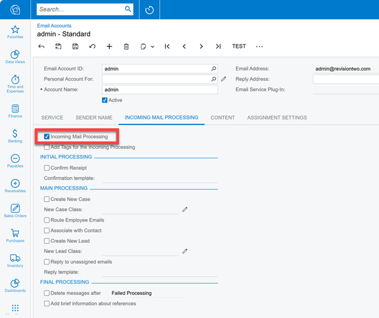Open Email Accounts breadcrumb link
379x318 pixels.
point(54,25)
